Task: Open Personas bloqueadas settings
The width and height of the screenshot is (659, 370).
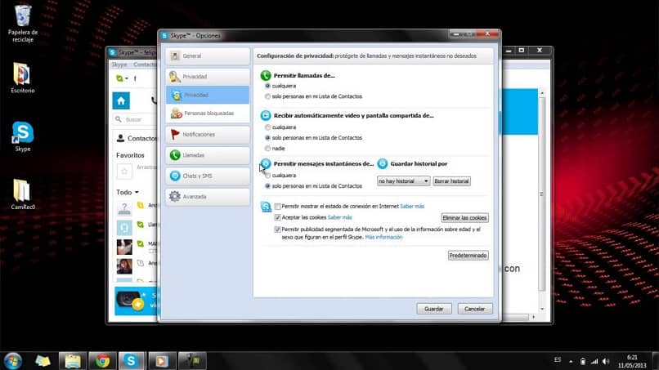Action: tap(208, 114)
